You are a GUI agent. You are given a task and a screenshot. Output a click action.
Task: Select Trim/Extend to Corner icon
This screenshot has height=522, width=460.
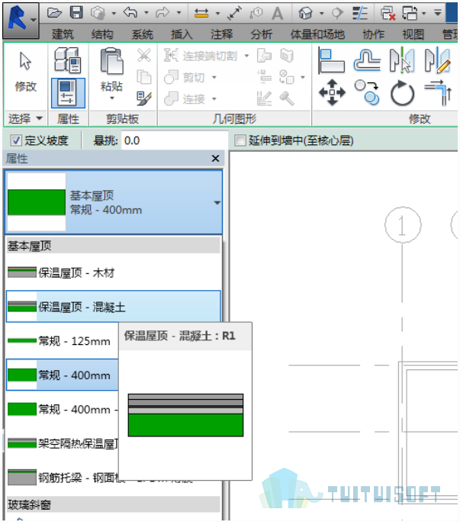438,93
